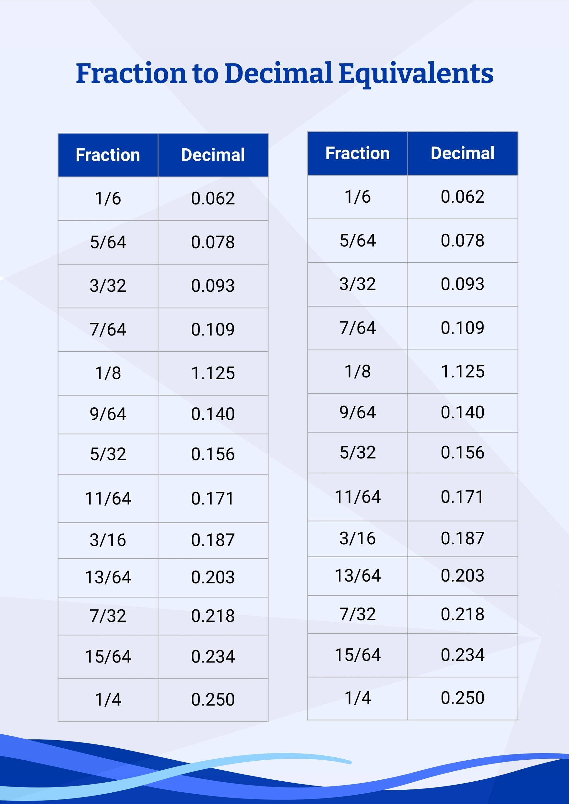Select the 11/64 cell in the left table
This screenshot has height=804, width=569.
click(x=108, y=498)
